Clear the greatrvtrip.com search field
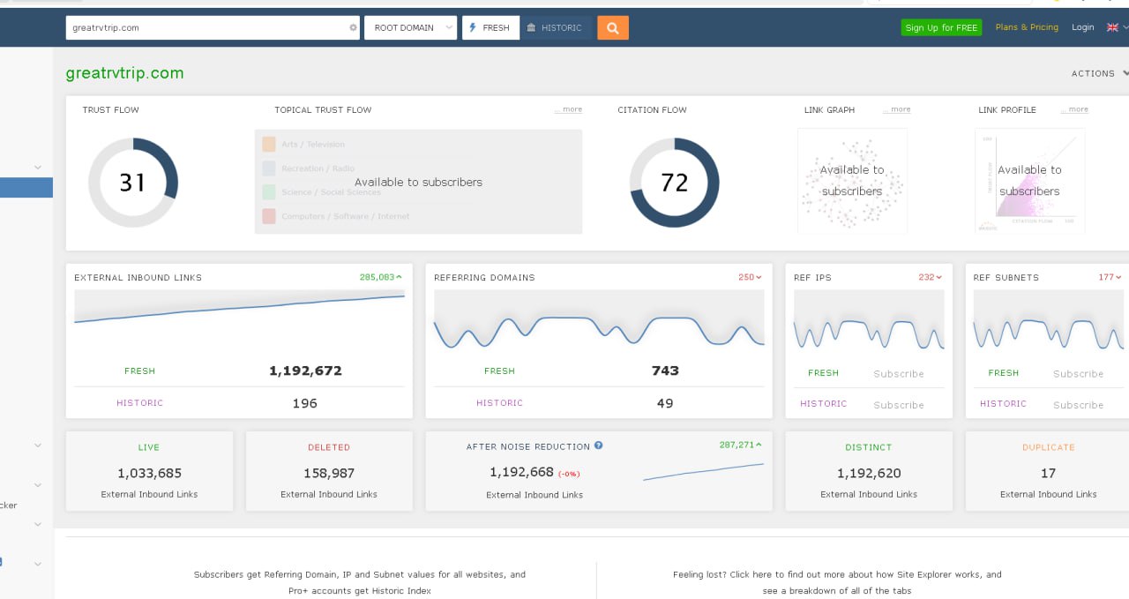The width and height of the screenshot is (1129, 599). pos(353,27)
